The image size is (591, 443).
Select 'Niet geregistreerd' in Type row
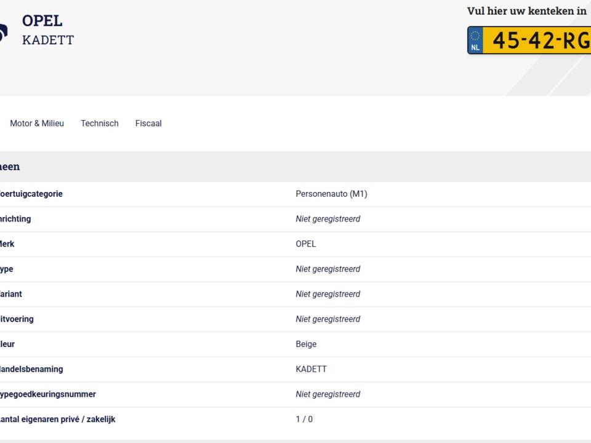[x=328, y=269]
